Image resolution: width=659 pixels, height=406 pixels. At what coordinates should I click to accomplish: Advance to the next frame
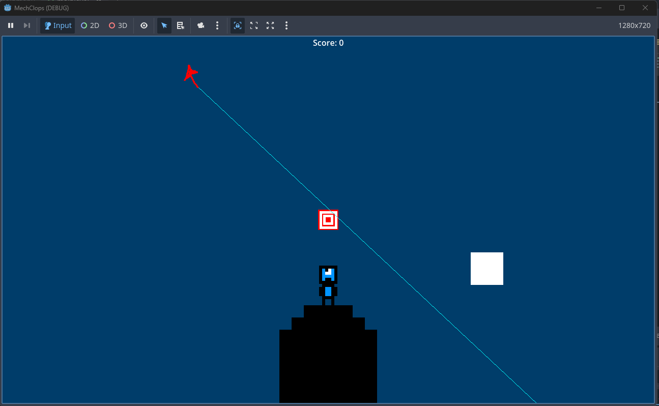[x=27, y=25]
